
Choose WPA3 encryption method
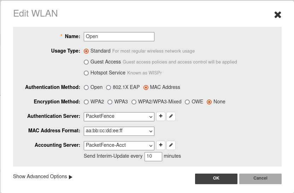pos(110,102)
